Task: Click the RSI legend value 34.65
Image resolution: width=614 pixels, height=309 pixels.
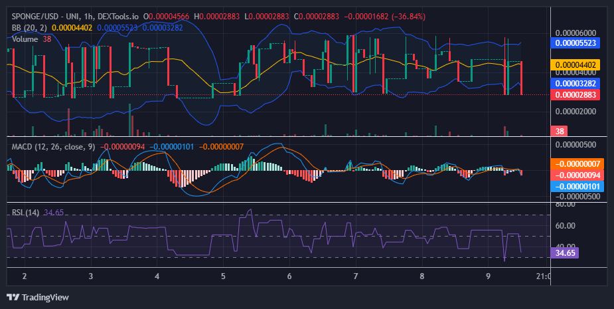Action: coord(54,213)
